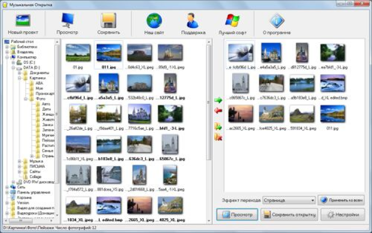Select the ...d_XL edited.bmp thumbnail in the postcard panel
The width and height of the screenshot is (372, 233).
click(333, 83)
